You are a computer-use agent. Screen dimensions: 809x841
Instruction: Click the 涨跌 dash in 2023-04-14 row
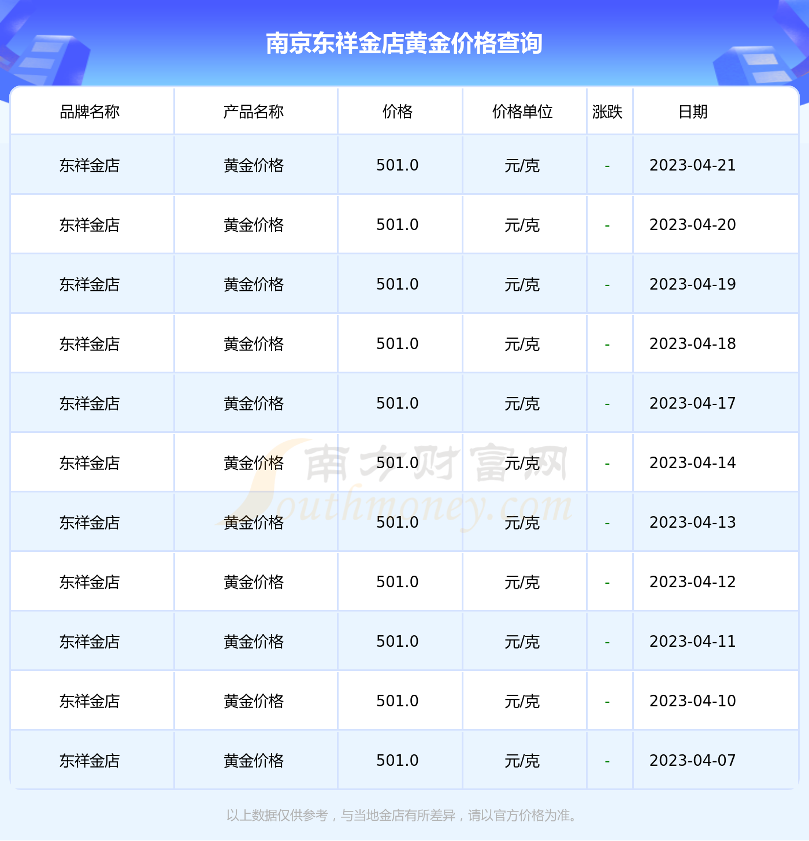(607, 464)
